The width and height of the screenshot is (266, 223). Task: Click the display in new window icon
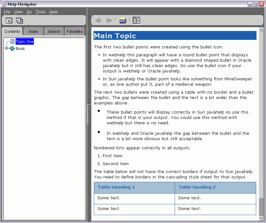[19, 21]
